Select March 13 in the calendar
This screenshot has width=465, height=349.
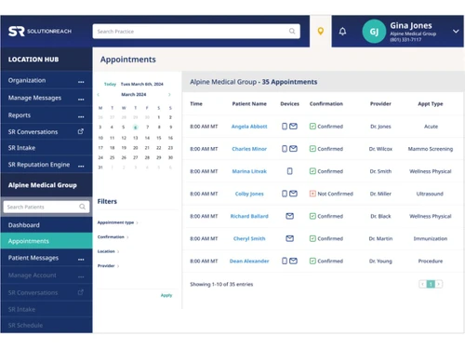pos(136,138)
